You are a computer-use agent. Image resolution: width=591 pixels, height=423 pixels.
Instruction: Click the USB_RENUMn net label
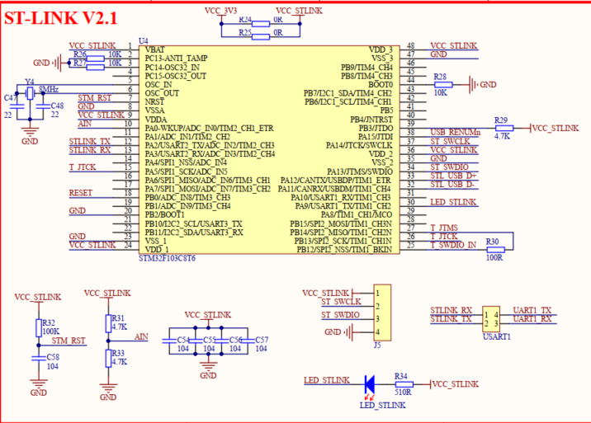456,132
